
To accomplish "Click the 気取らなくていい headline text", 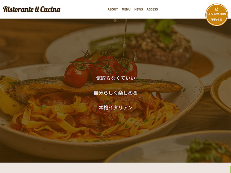I will coord(115,78).
